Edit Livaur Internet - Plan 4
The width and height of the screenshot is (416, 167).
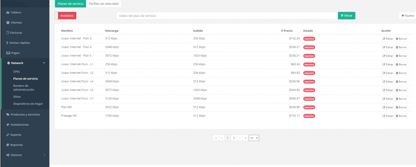[x=388, y=47]
